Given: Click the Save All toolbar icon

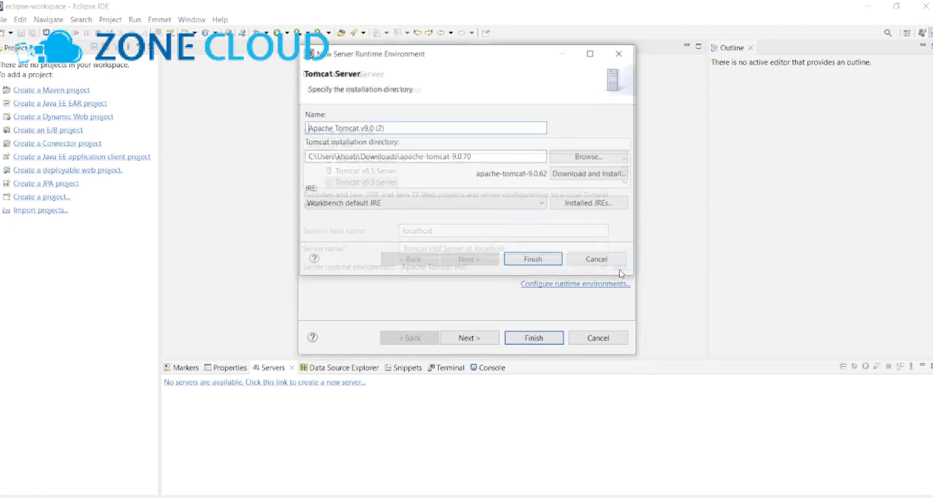Looking at the screenshot, I should [x=32, y=33].
